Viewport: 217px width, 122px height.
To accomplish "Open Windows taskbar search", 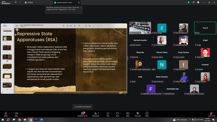I will [x=8, y=120].
